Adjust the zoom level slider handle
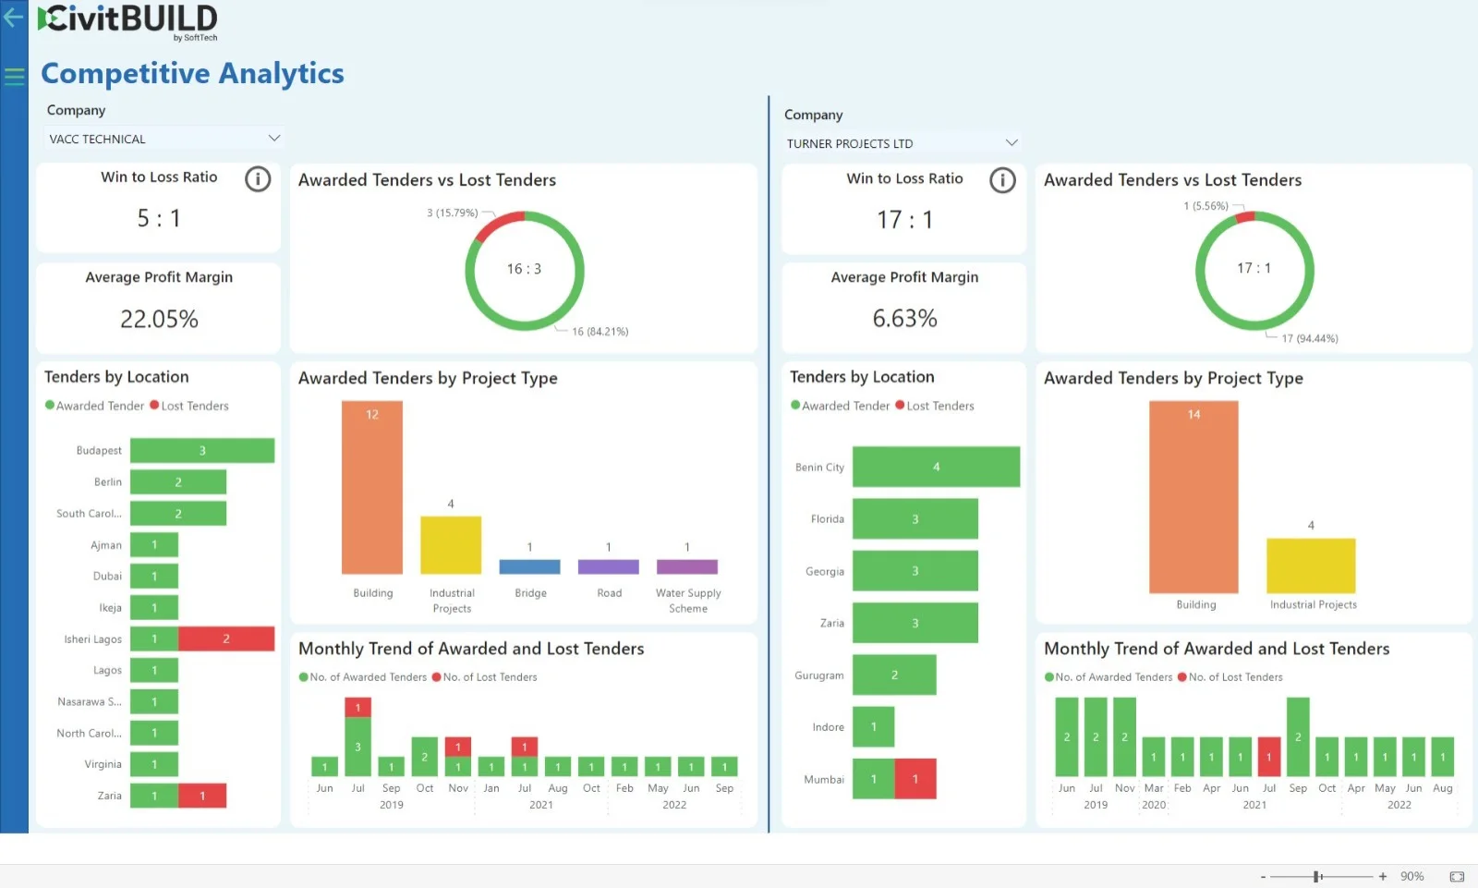Viewport: 1478px width, 888px height. (x=1317, y=876)
